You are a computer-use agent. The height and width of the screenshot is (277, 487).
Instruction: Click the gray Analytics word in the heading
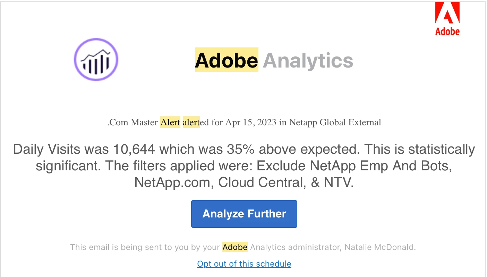[x=308, y=60]
